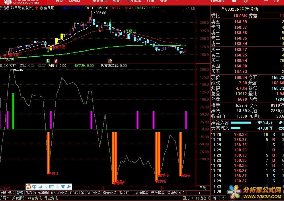The image size is (284, 201).
Task: Select the 模板 tab
Action: (11, 193)
